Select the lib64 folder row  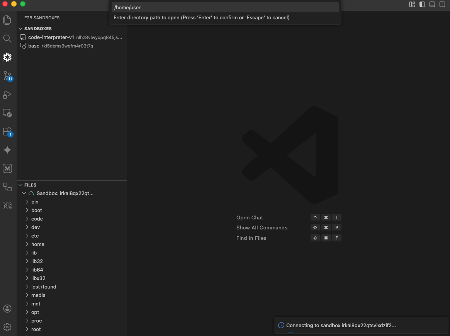point(72,270)
